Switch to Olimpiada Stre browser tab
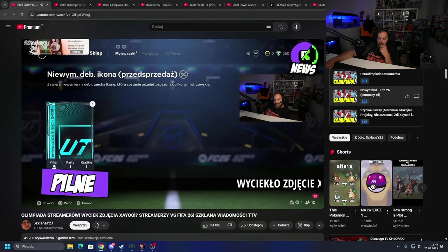This screenshot has width=448, height=252. [x=115, y=5]
